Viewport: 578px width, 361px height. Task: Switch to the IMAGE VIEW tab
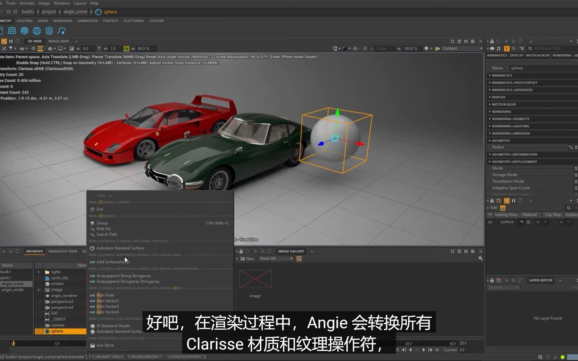coord(58,41)
